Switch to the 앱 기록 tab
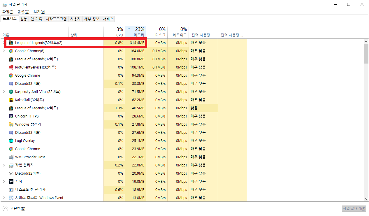The width and height of the screenshot is (369, 216). [36, 19]
